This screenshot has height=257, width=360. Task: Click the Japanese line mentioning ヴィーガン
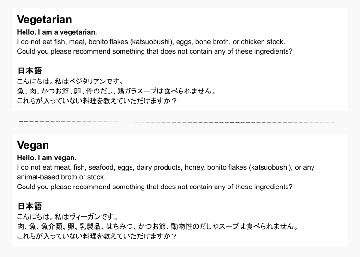[67, 217]
